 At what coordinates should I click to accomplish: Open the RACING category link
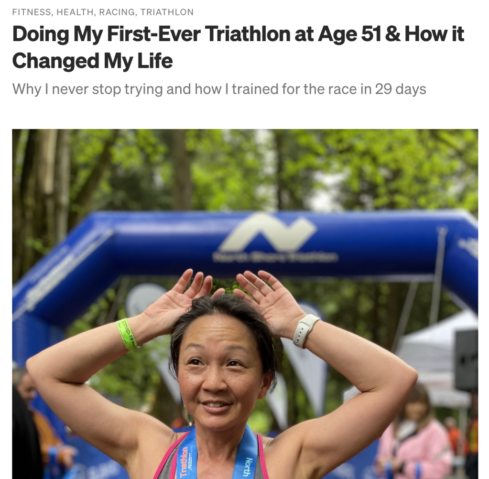click(x=117, y=12)
